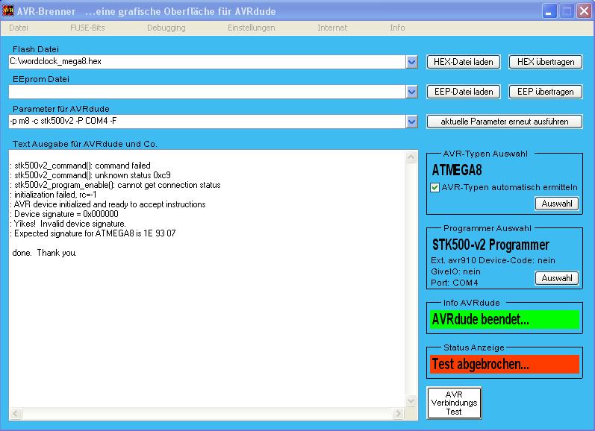The height and width of the screenshot is (431, 595).
Task: Expand the Flash Datei dropdown arrow
Action: tap(411, 62)
